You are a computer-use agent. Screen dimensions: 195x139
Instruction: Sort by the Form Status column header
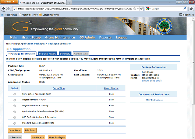[x=111, y=88]
